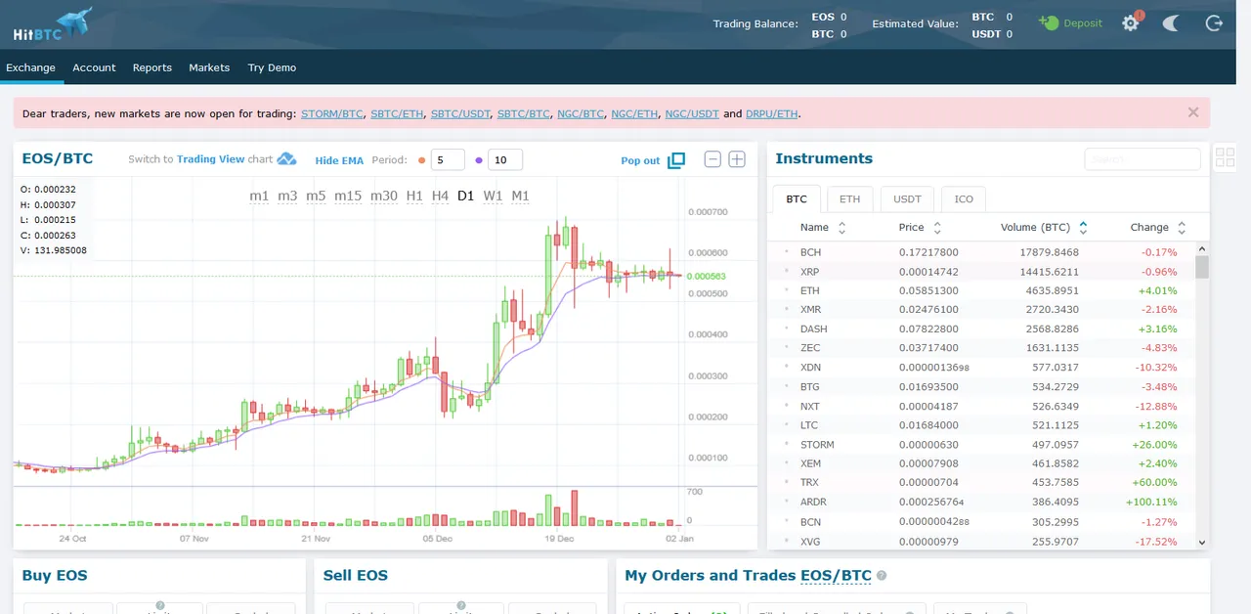1251x614 pixels.
Task: Select the m1 chart interval
Action: tap(259, 196)
